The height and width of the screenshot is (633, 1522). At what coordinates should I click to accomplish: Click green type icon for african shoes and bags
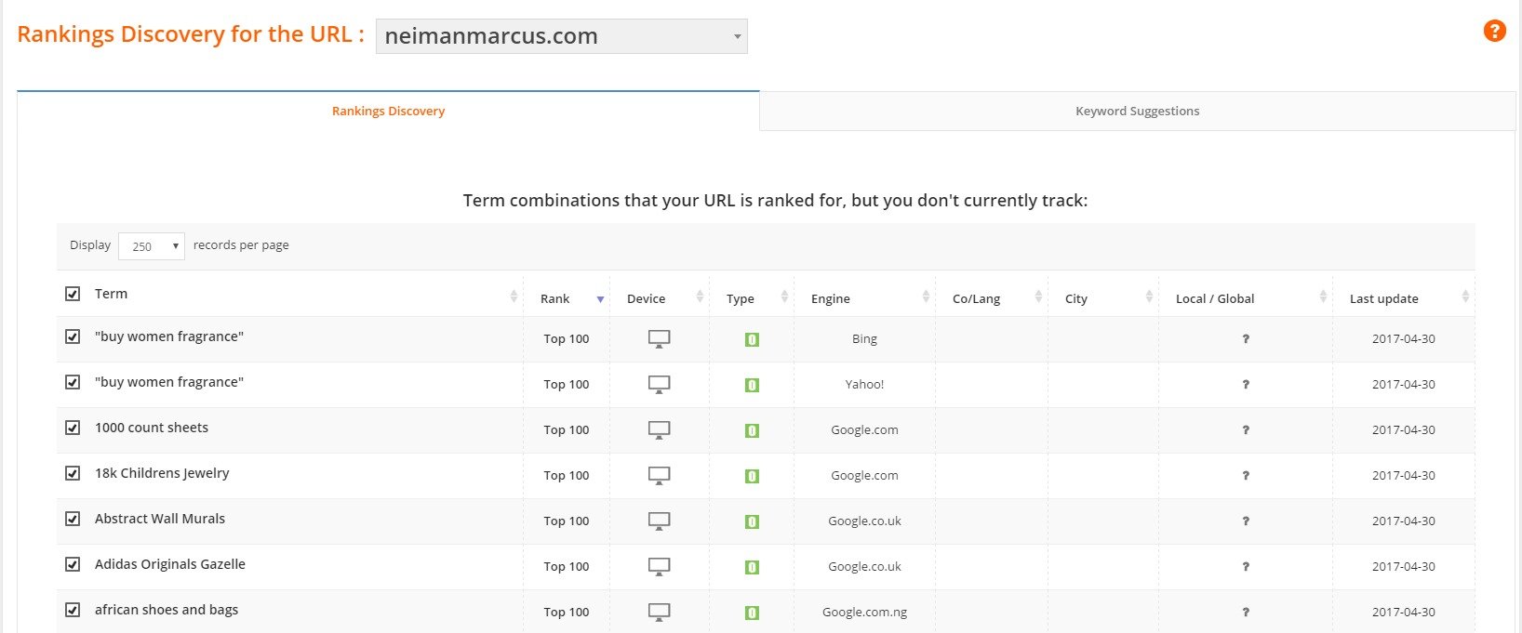[752, 613]
